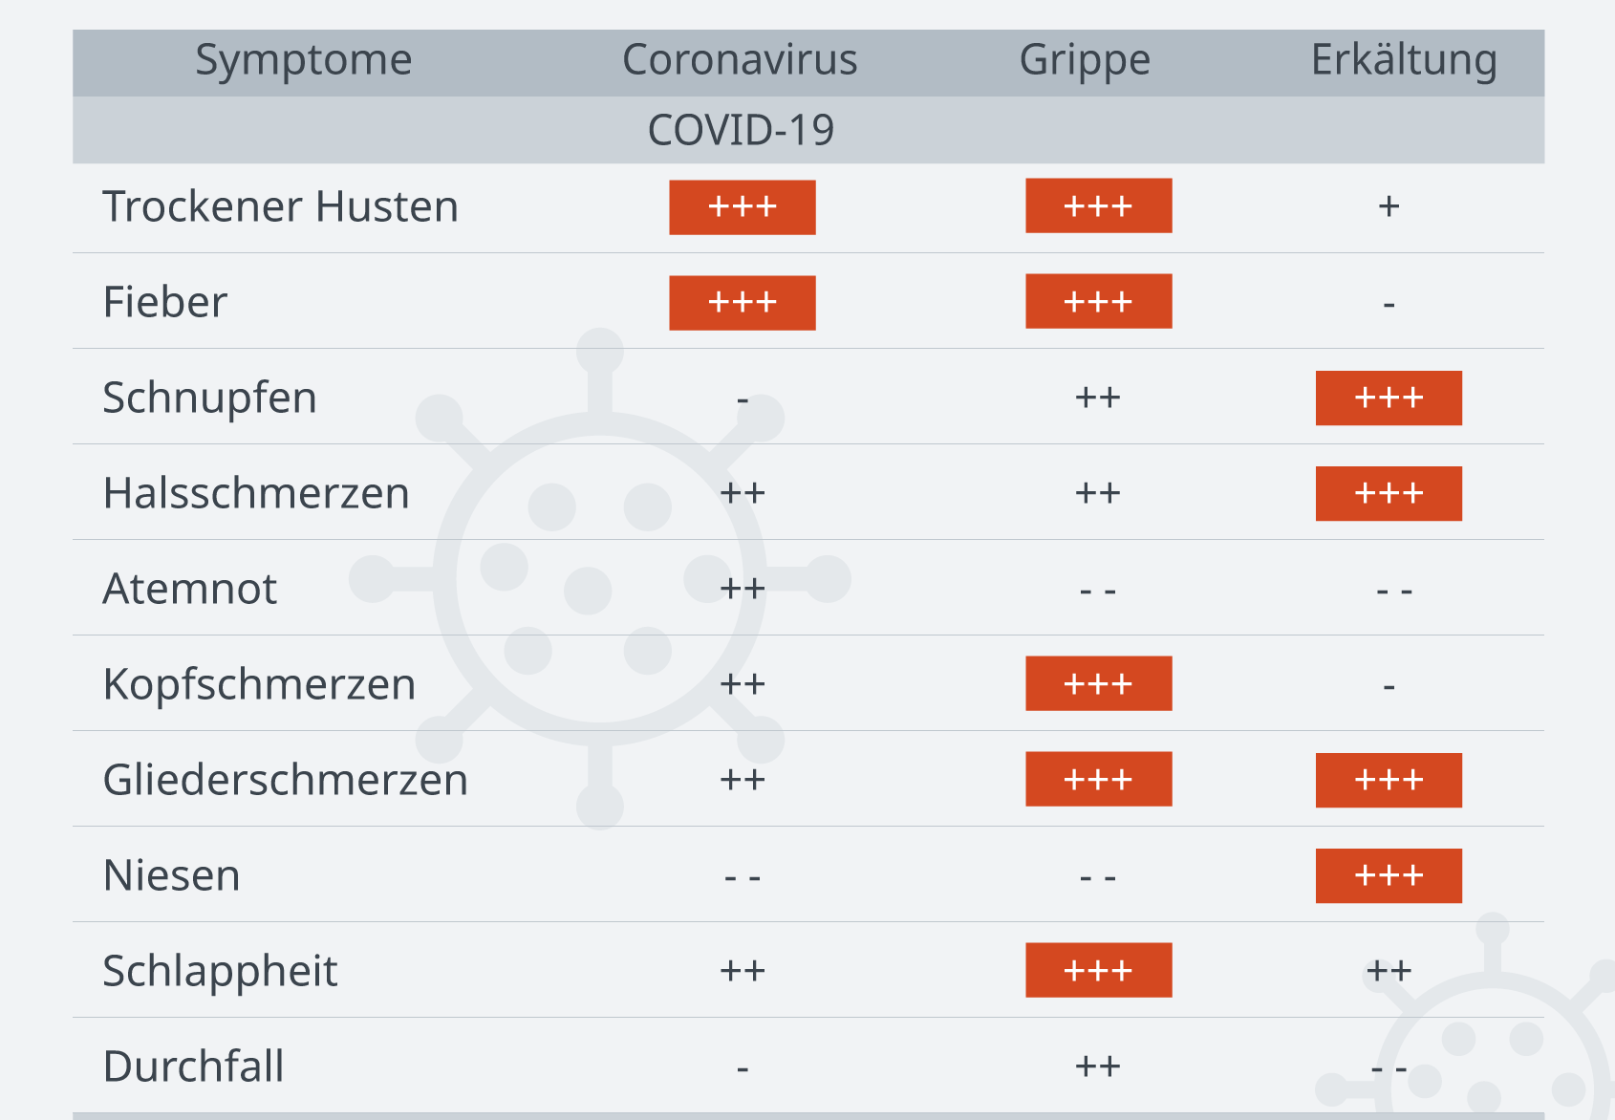Viewport: 1615px width, 1120px height.
Task: Click the red Grippe badge for Schlappheit
Action: [1099, 970]
